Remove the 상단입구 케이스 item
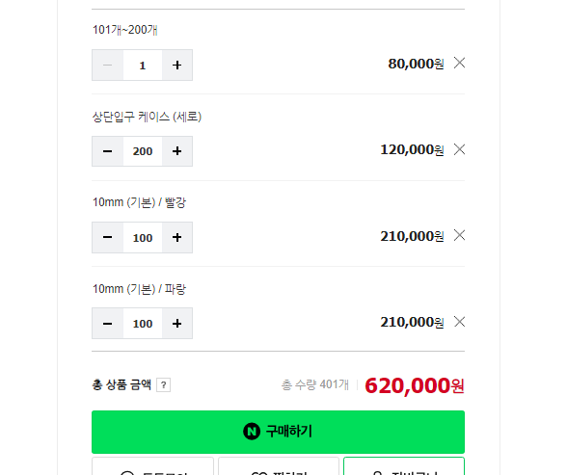 click(x=459, y=148)
